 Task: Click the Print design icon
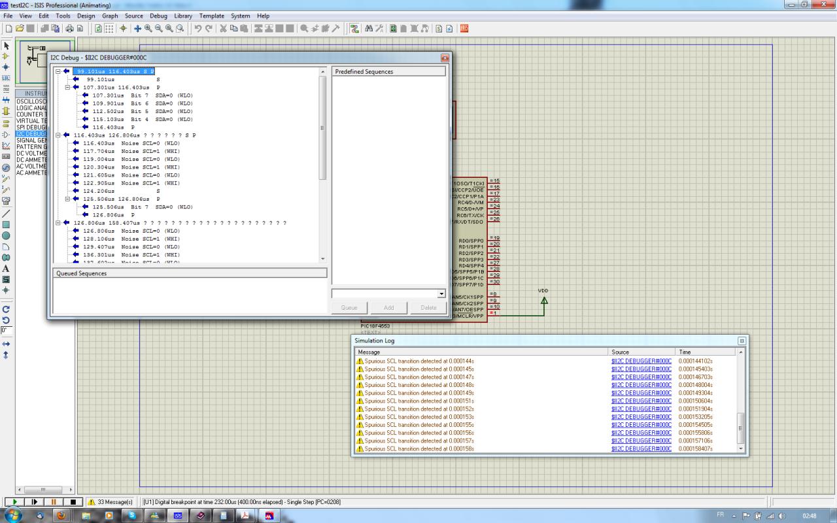pos(69,29)
